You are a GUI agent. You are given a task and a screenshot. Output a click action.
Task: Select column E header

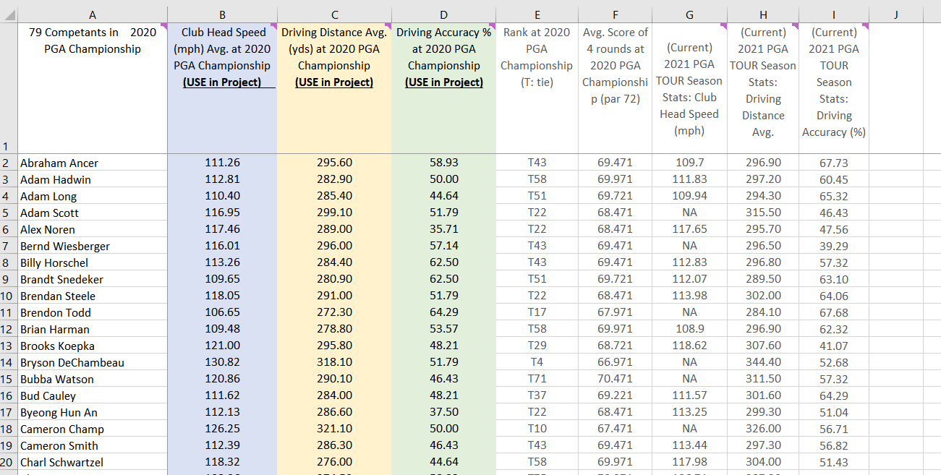tap(537, 14)
